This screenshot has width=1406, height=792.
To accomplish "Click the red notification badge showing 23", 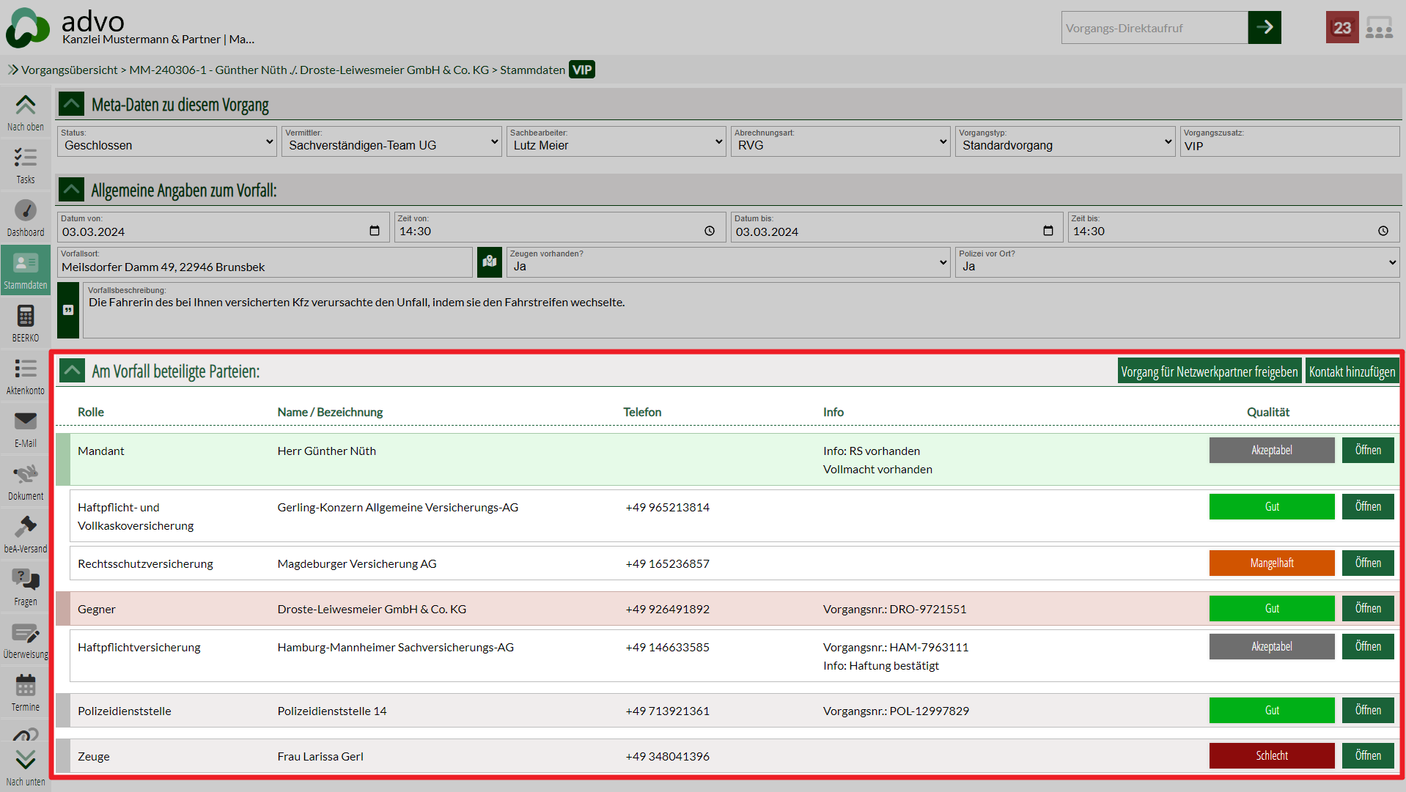I will [1341, 28].
